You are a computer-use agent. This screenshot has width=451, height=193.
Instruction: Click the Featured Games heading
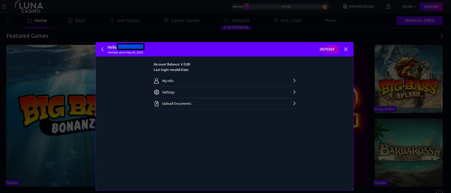tap(27, 36)
